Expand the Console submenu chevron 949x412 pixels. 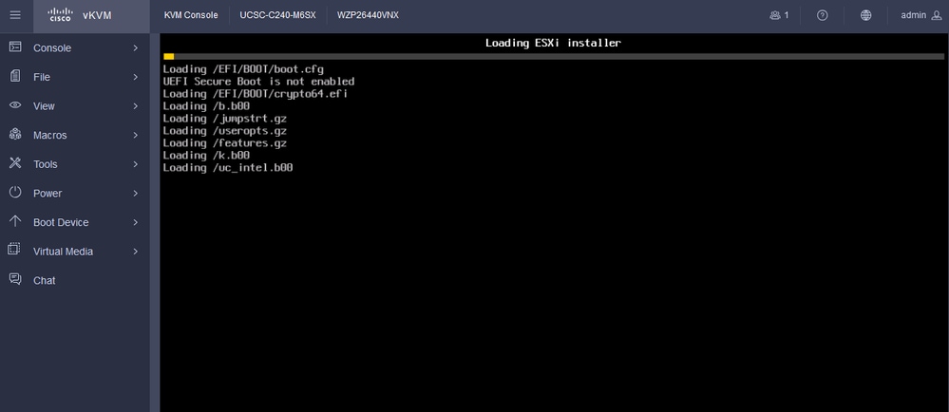[136, 47]
